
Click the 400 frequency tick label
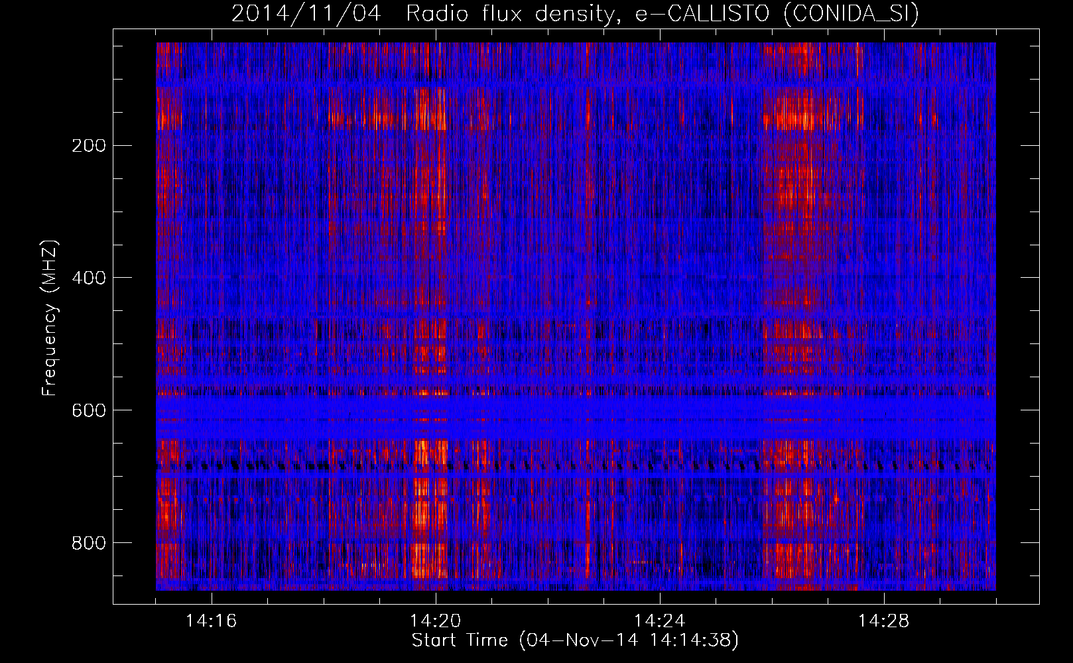(89, 278)
